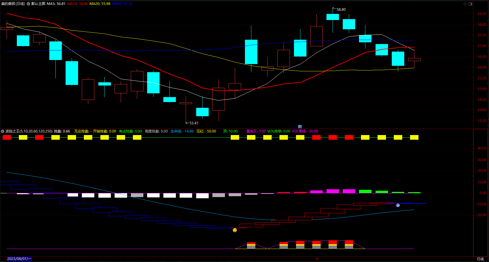Click the 量金叉: 0.00 value
This screenshot has width=489, height=262.
click(x=256, y=131)
